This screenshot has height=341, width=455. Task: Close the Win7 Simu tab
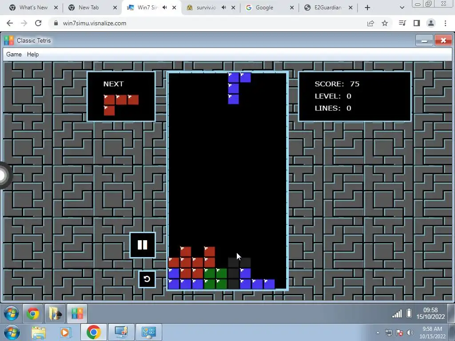pyautogui.click(x=174, y=8)
